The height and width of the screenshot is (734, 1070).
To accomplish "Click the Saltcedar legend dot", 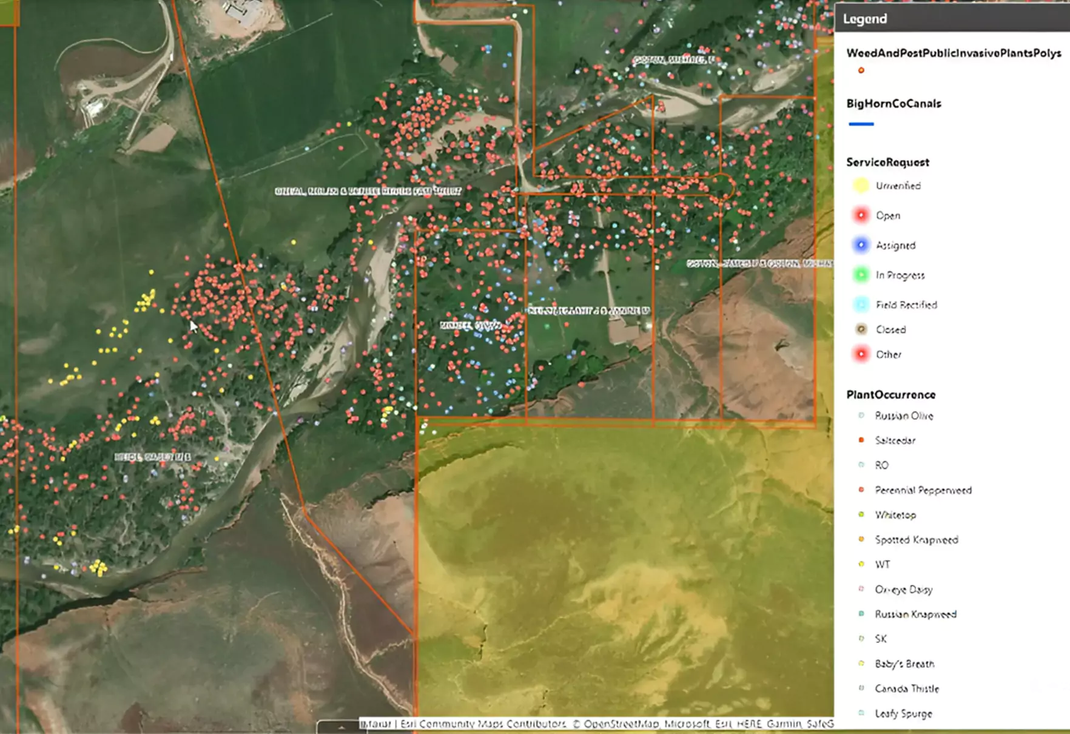I will click(x=861, y=440).
